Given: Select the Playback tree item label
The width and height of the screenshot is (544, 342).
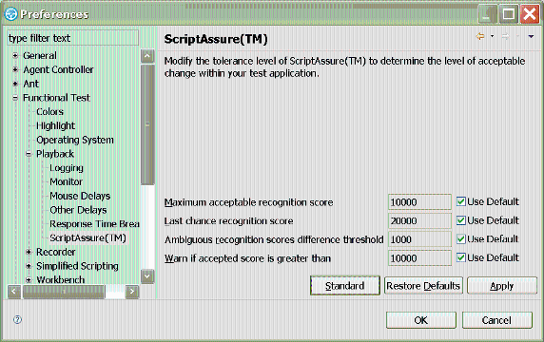Looking at the screenshot, I should [x=55, y=154].
